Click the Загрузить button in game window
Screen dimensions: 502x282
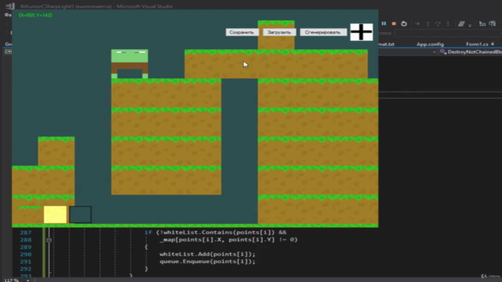[279, 32]
